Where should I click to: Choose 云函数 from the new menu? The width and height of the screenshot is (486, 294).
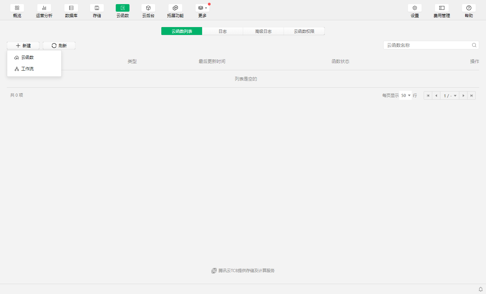coord(34,58)
